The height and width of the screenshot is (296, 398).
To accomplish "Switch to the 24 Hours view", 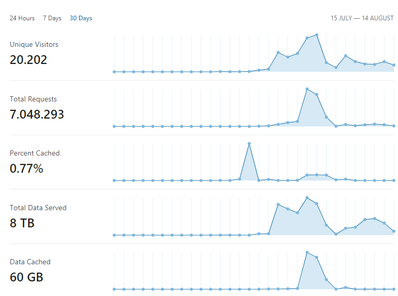I will (x=22, y=18).
